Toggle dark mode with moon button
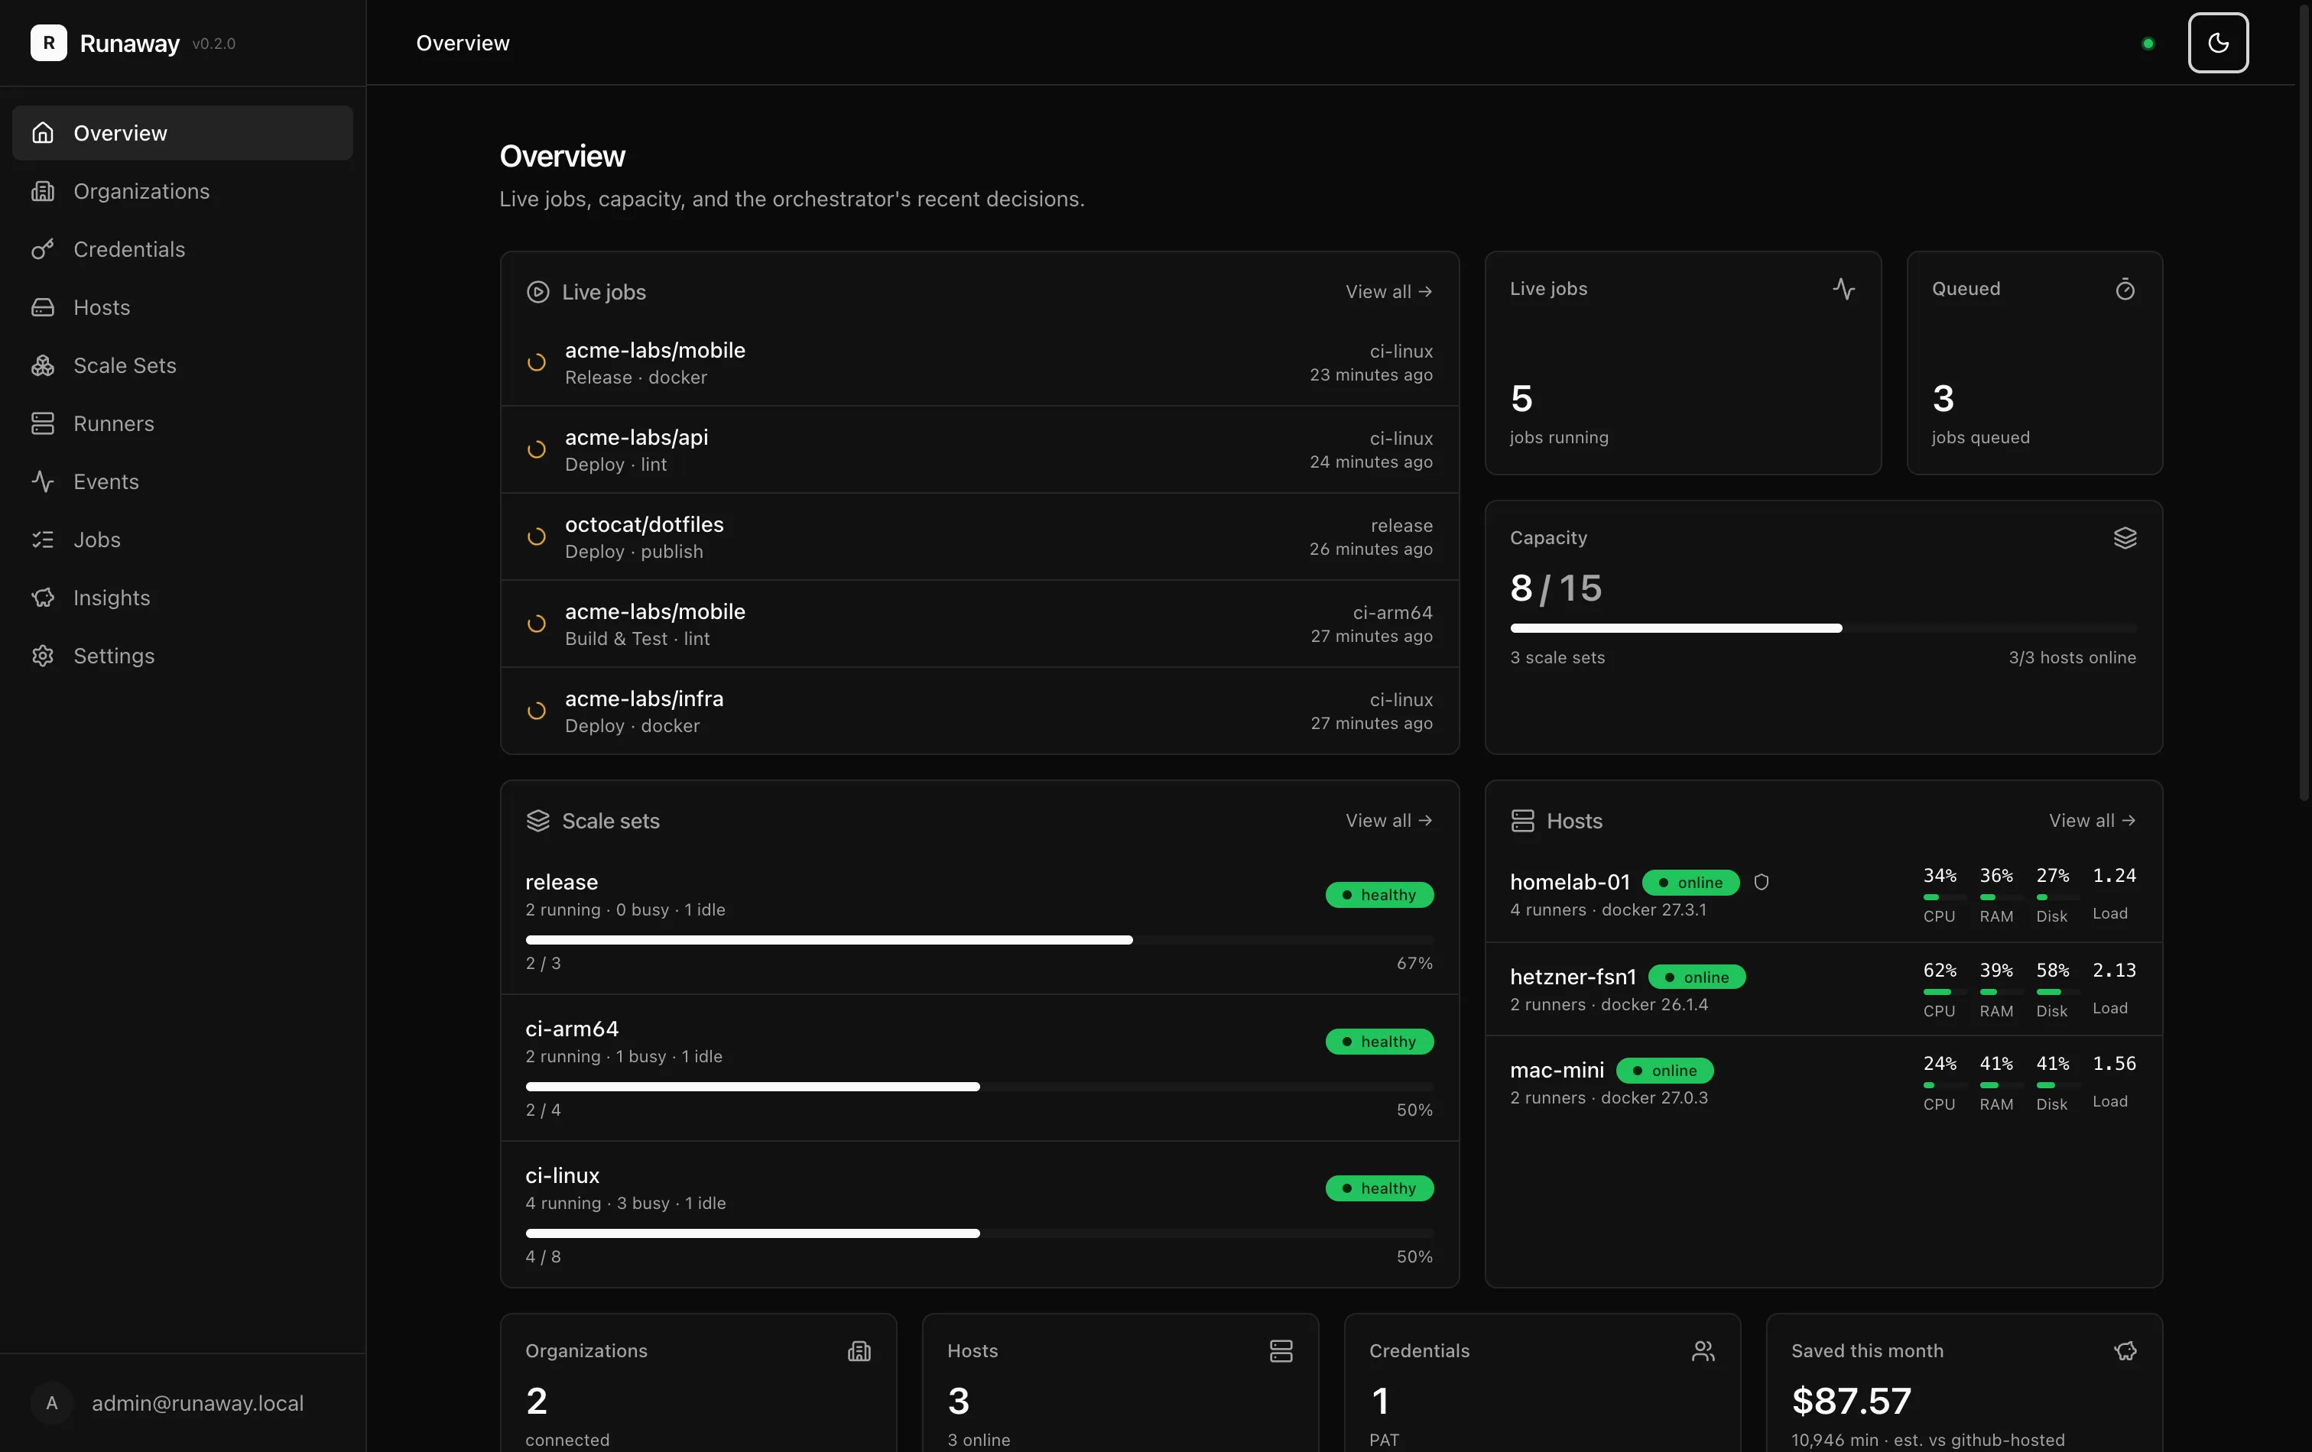2312x1452 pixels. pyautogui.click(x=2217, y=44)
